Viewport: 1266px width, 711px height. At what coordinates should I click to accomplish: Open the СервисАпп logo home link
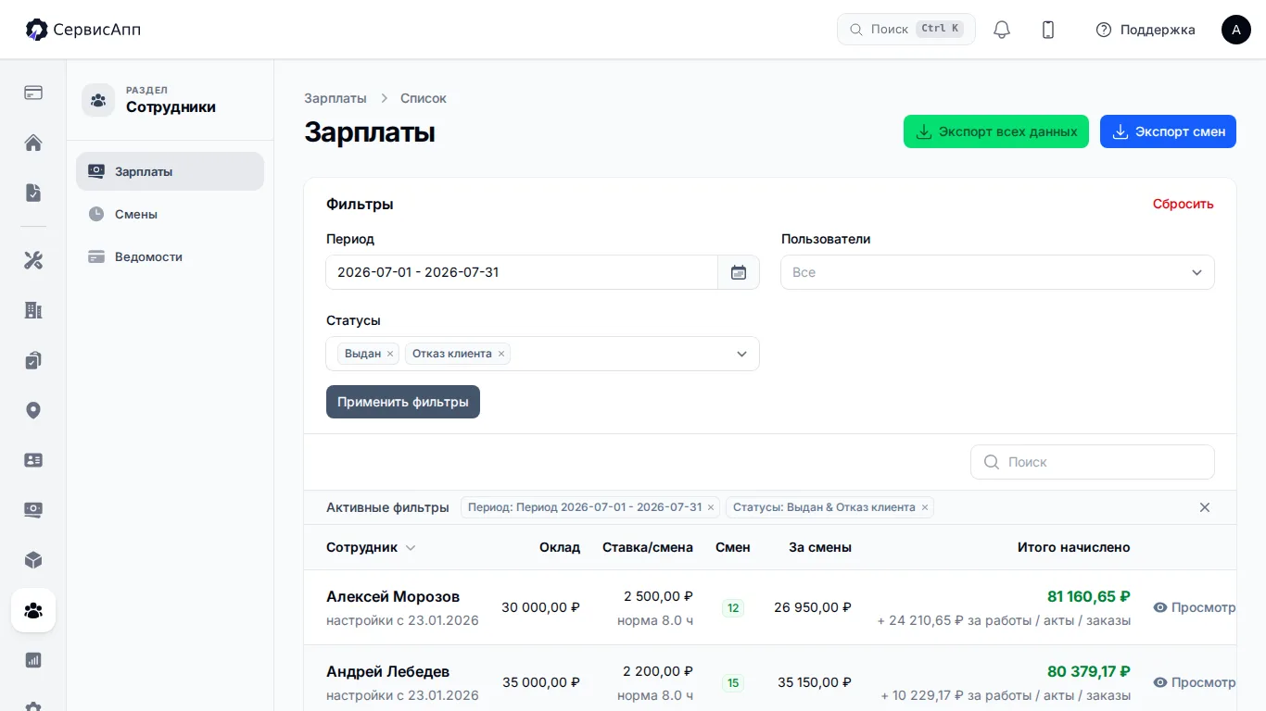tap(83, 30)
